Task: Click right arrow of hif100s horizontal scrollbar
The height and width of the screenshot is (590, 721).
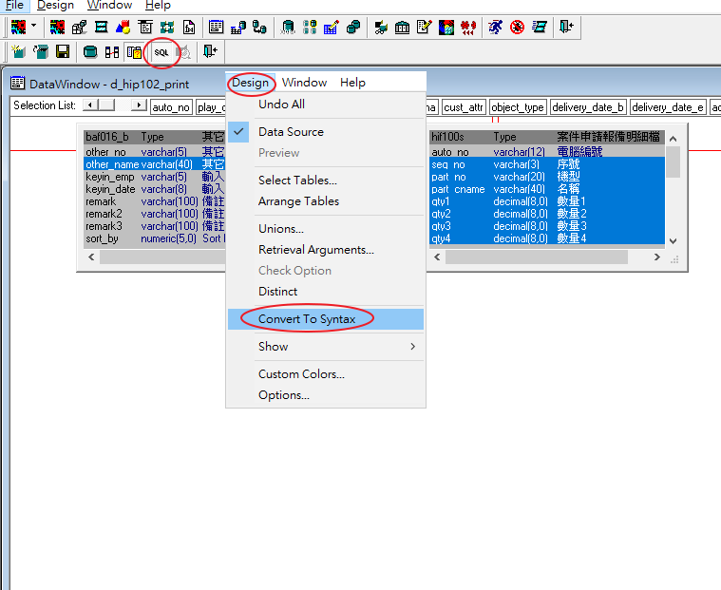Action: coord(657,257)
